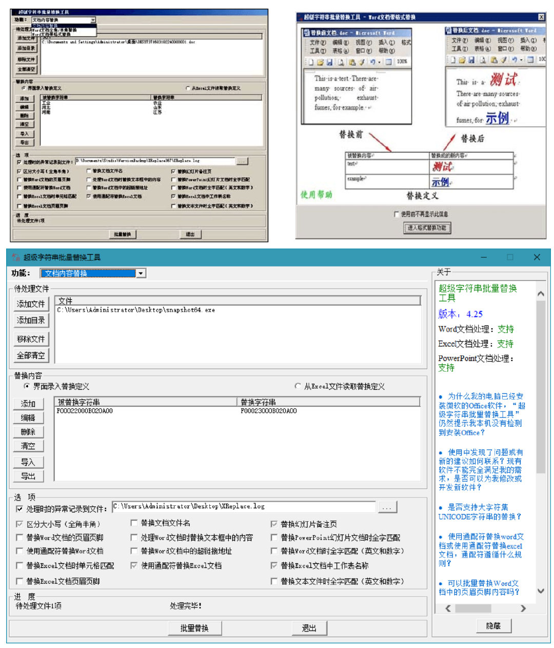Click the left arrow under the 关于 panel

[448, 608]
